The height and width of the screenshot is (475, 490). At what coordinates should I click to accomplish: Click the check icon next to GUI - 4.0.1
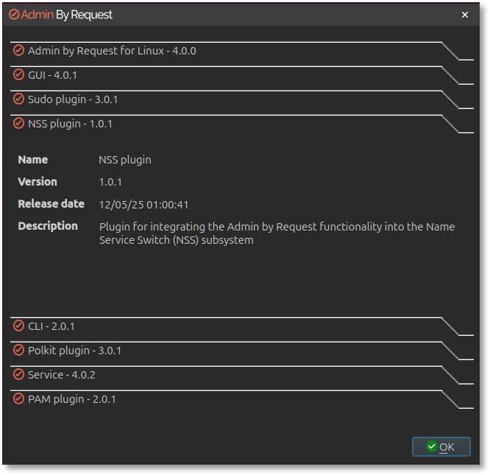pyautogui.click(x=18, y=75)
